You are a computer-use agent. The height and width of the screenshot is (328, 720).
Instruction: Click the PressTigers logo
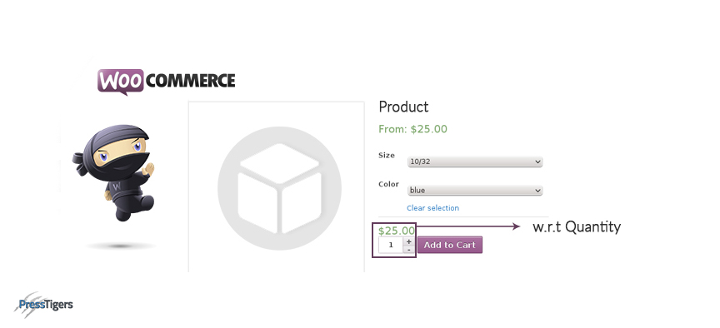point(43,304)
